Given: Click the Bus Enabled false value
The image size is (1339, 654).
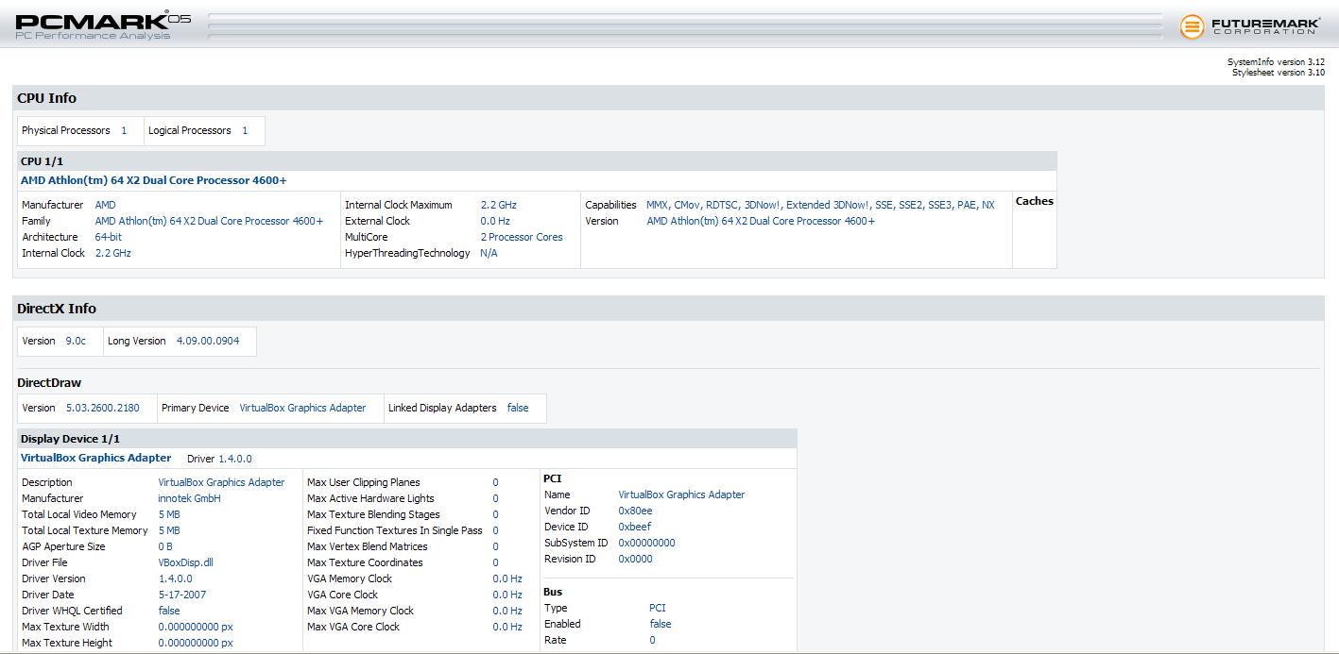Looking at the screenshot, I should tap(661, 624).
